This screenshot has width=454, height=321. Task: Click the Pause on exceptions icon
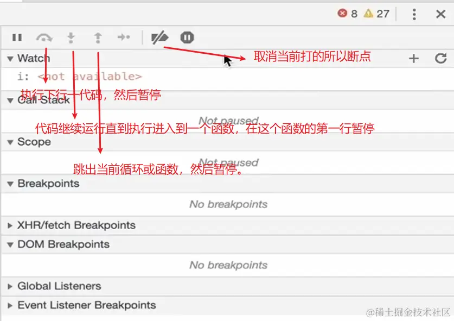(187, 37)
